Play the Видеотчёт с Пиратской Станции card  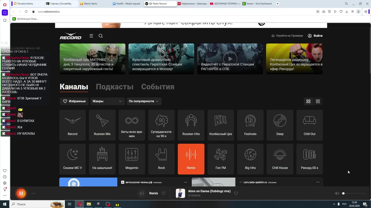pyautogui.click(x=230, y=59)
